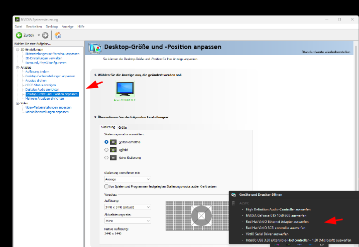The height and width of the screenshot is (247, 359).
Task: Enable override scaling mode set by games checkbox
Action: click(106, 186)
